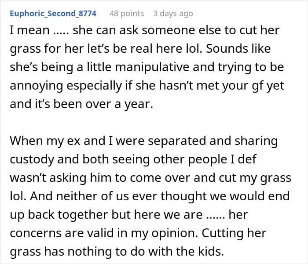The width and height of the screenshot is (308, 264).
Task: Click the "3 days ago" timestamp
Action: 173,14
